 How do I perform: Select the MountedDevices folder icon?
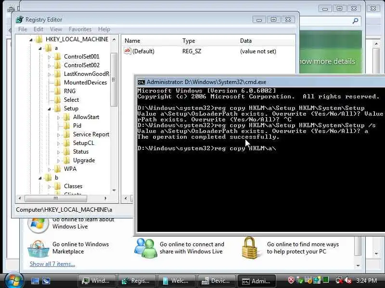click(x=57, y=83)
